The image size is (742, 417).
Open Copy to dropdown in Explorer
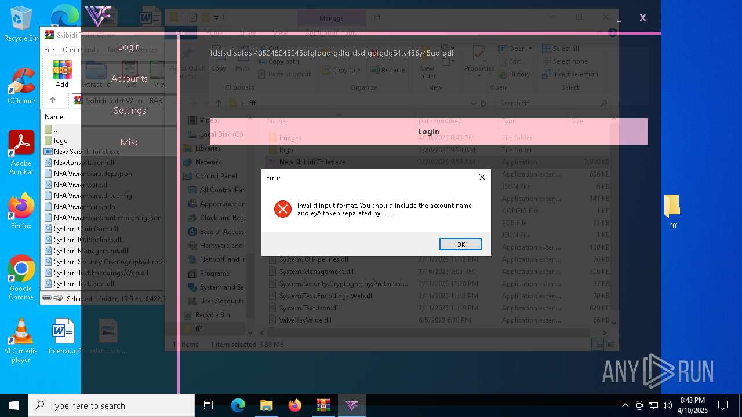point(341,70)
